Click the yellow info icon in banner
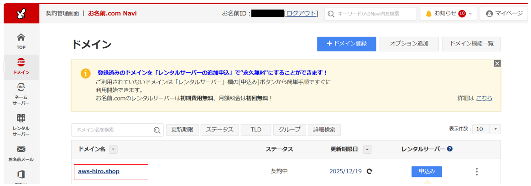The image size is (531, 186). coord(86,74)
